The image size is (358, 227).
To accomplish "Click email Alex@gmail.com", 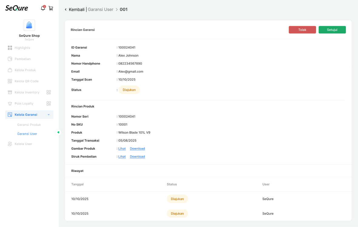I will (131, 71).
